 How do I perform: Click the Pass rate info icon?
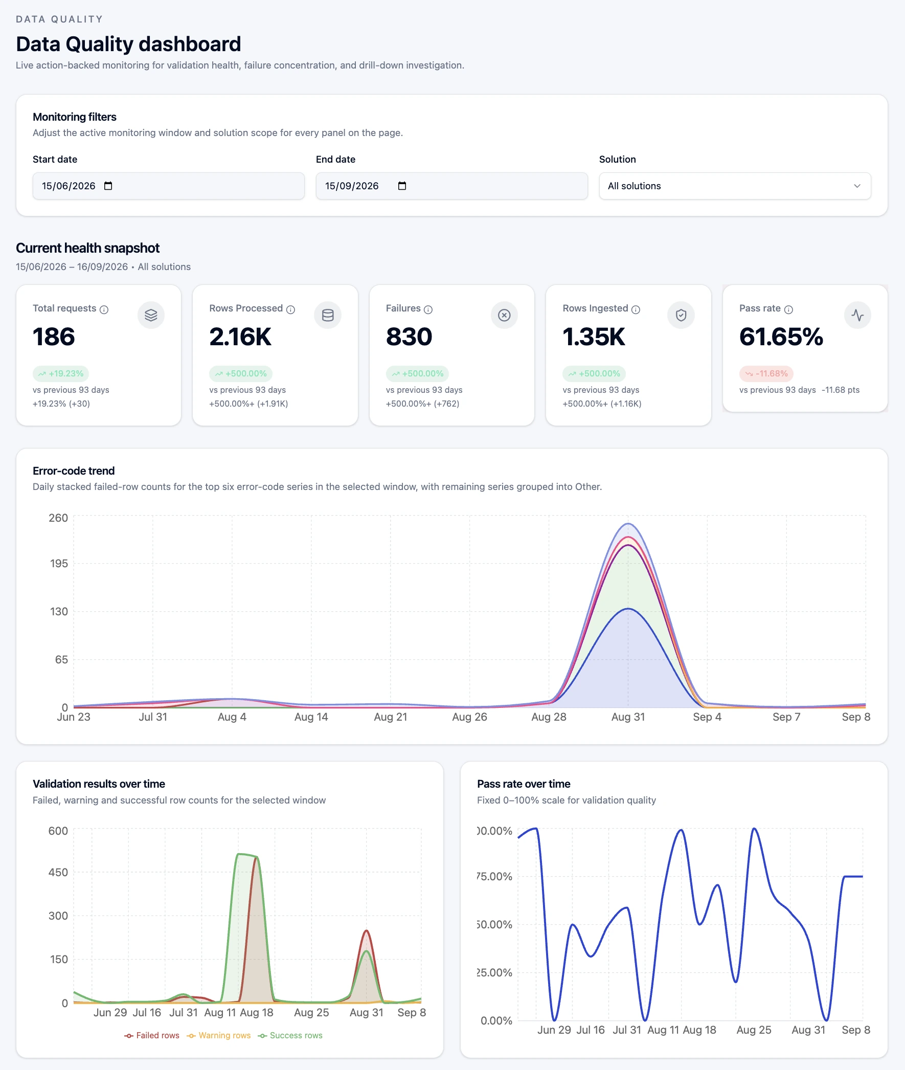point(788,309)
